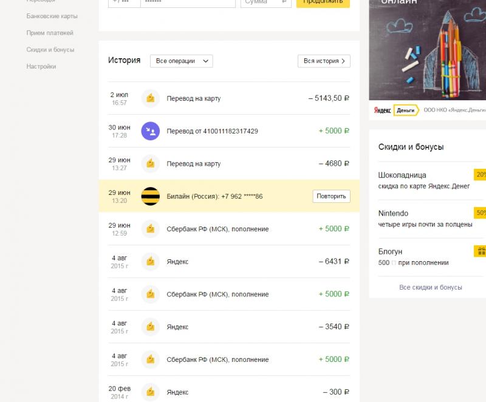Screen dimensions: 486x402
Task: Go to Банковские карты in the sidebar
Action: (x=52, y=16)
